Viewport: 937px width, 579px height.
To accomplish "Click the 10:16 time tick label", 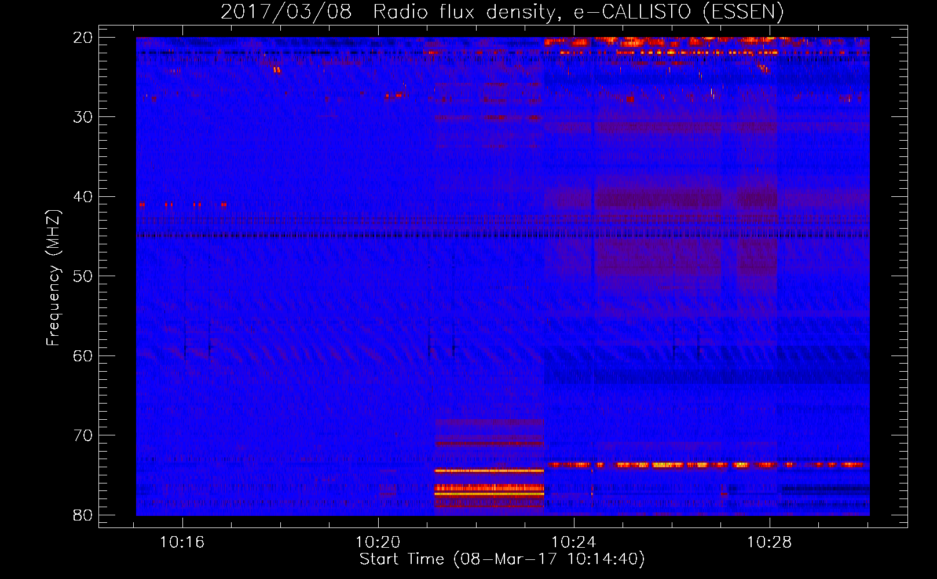I will (182, 543).
